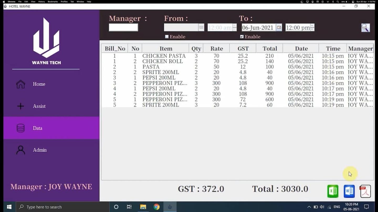Open the From date calendar picker
The width and height of the screenshot is (378, 212).
(201, 27)
